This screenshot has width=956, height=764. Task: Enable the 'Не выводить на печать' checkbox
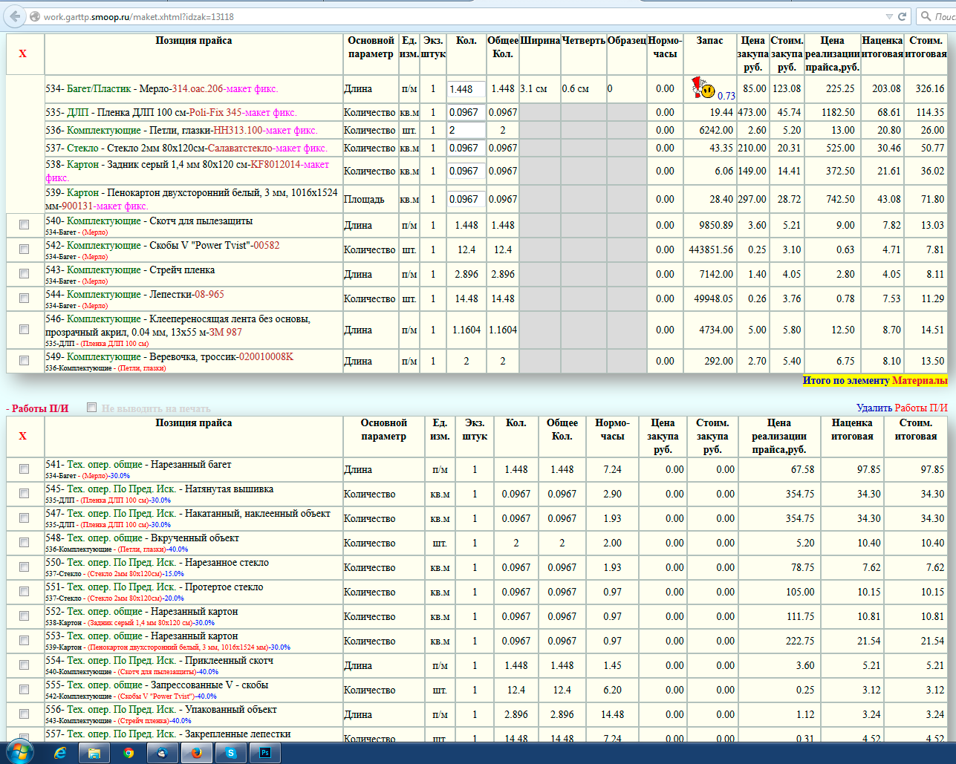pyautogui.click(x=91, y=407)
